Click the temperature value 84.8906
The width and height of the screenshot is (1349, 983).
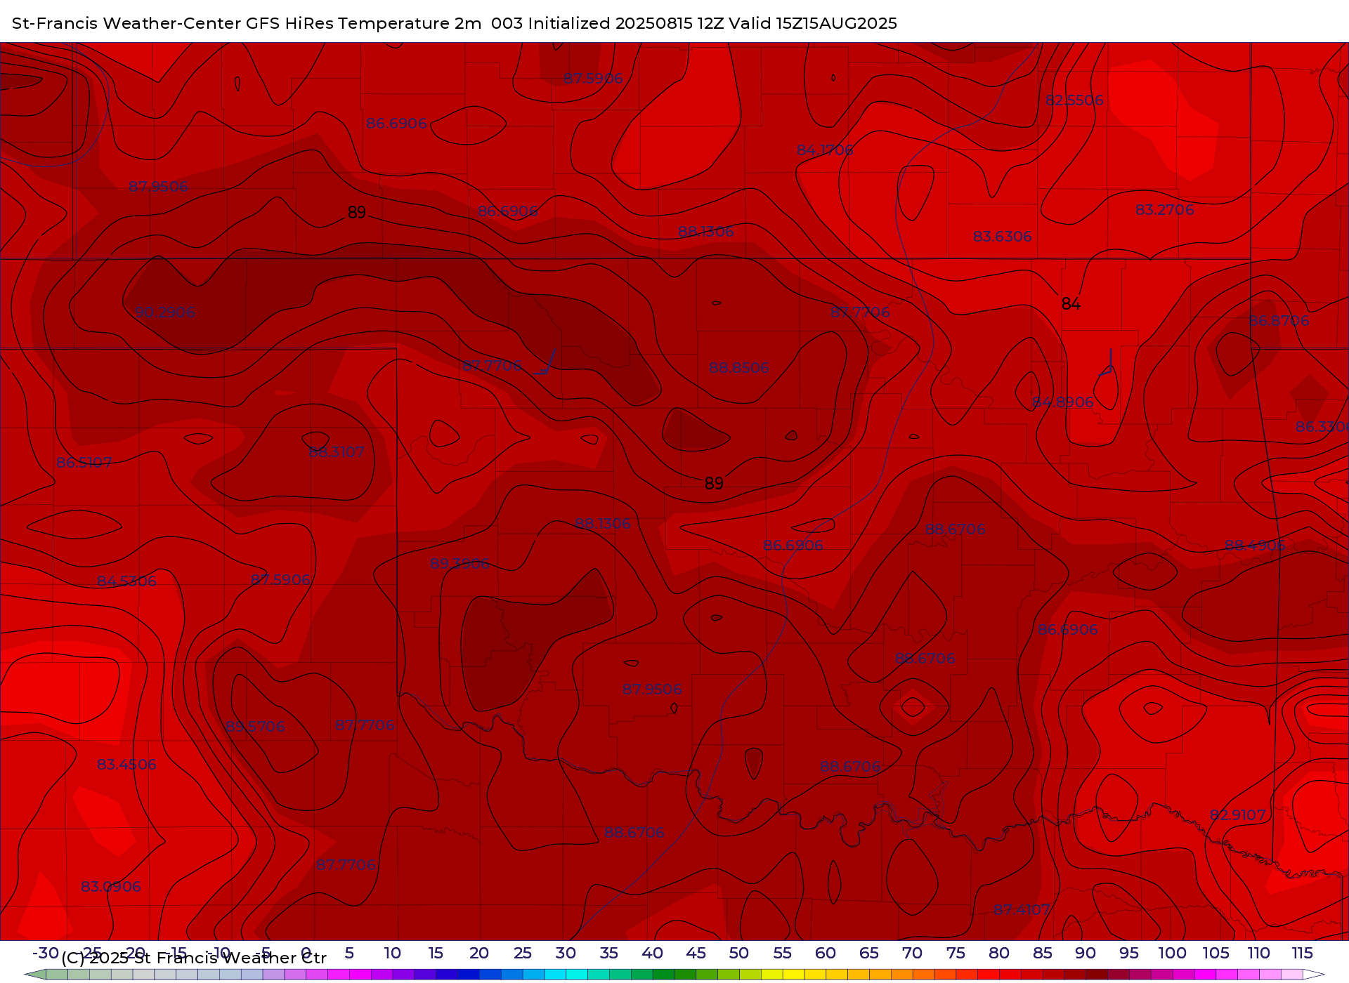tap(1062, 402)
